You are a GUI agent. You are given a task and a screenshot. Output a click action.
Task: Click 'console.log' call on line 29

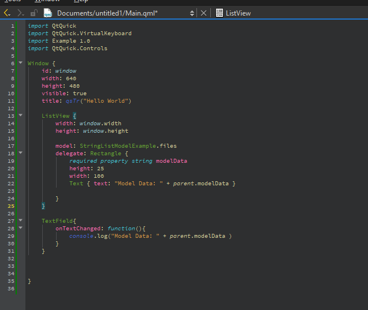[88, 236]
